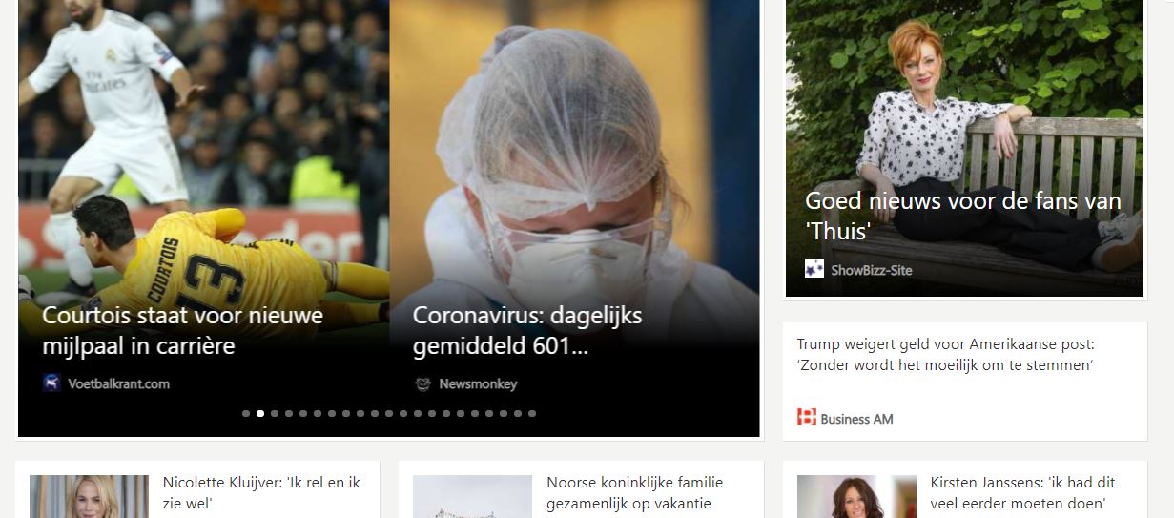
Task: Open the Nicolette Kluijver article headline
Action: coord(261,492)
